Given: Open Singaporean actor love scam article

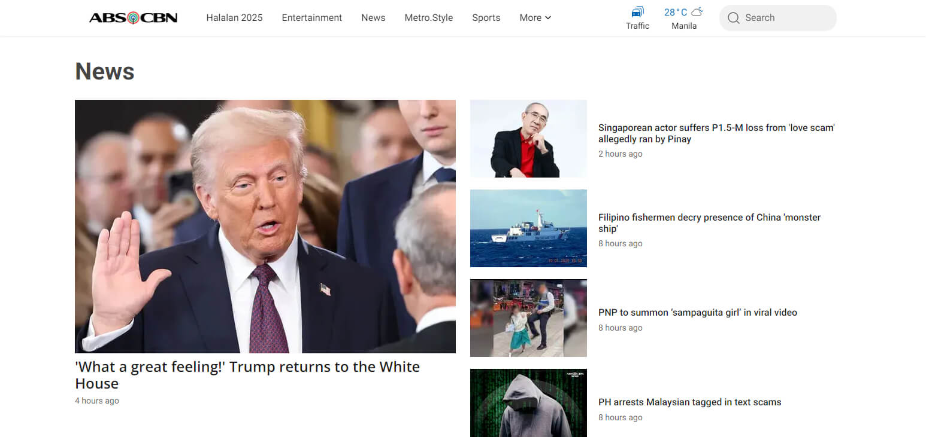Looking at the screenshot, I should coord(716,133).
